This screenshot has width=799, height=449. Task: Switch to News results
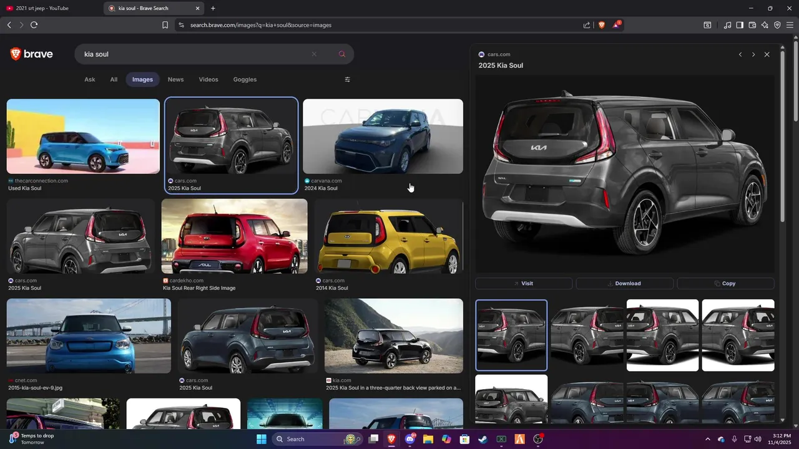point(175,79)
